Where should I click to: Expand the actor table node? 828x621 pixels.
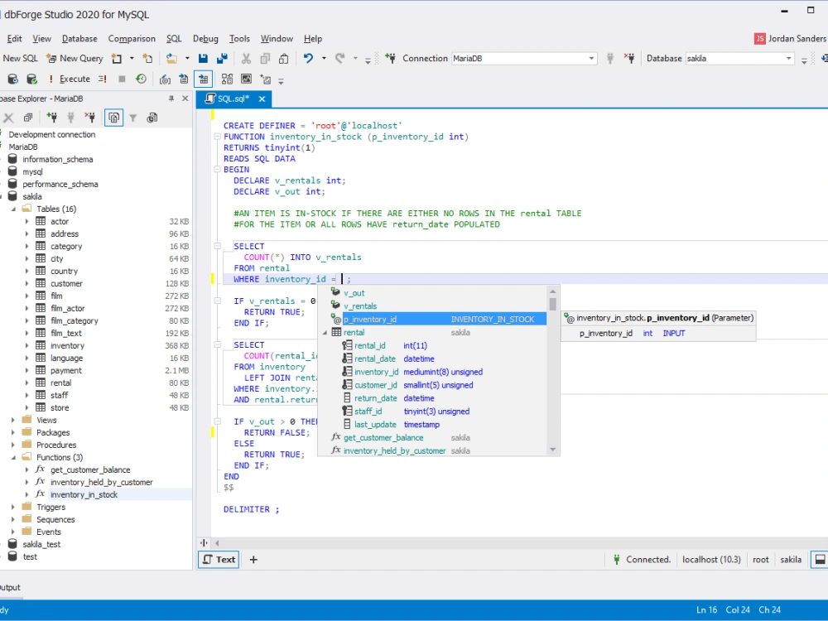pyautogui.click(x=27, y=221)
